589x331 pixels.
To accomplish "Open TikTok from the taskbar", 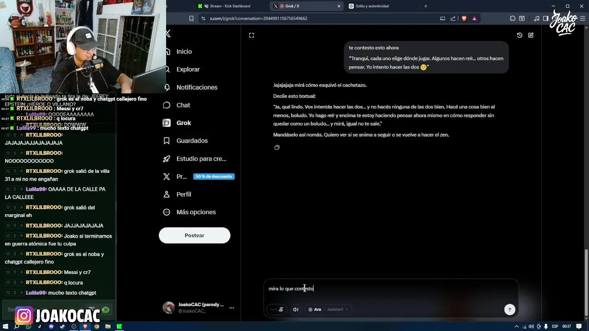I will coord(40,326).
